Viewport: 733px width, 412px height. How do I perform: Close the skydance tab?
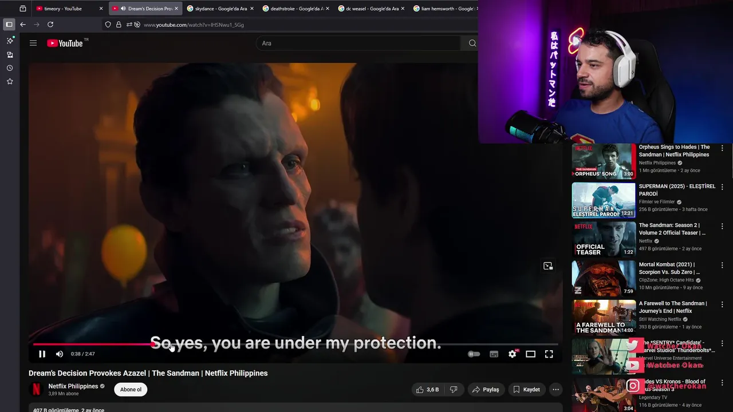252,9
